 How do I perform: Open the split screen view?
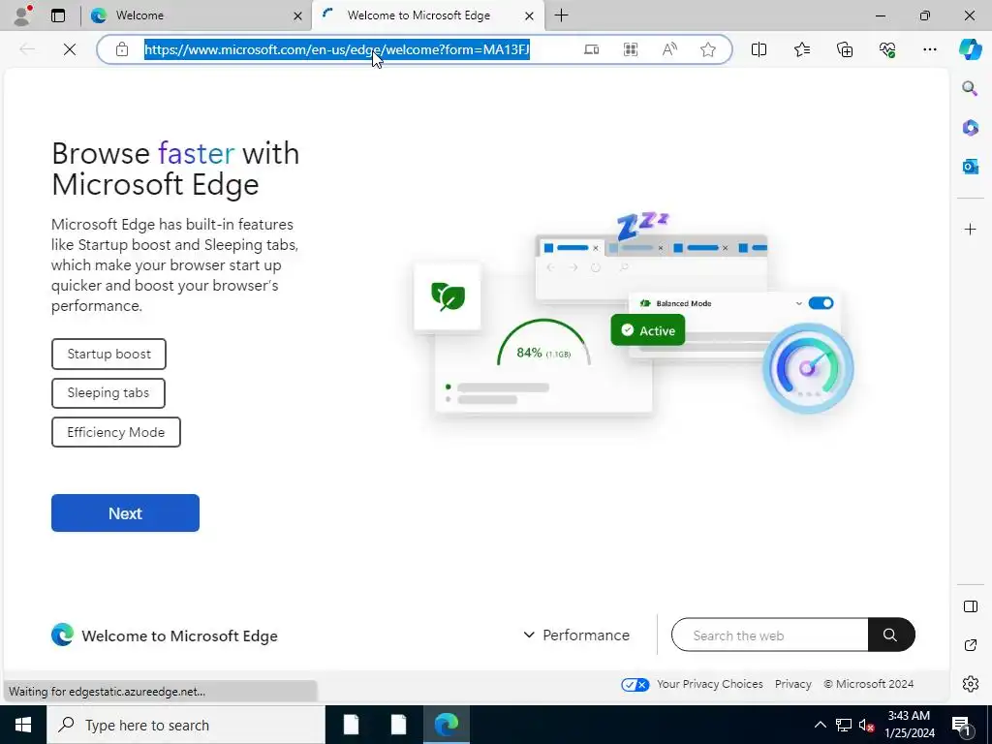click(759, 49)
